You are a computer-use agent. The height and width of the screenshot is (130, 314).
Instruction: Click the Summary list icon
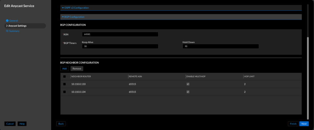(7, 31)
